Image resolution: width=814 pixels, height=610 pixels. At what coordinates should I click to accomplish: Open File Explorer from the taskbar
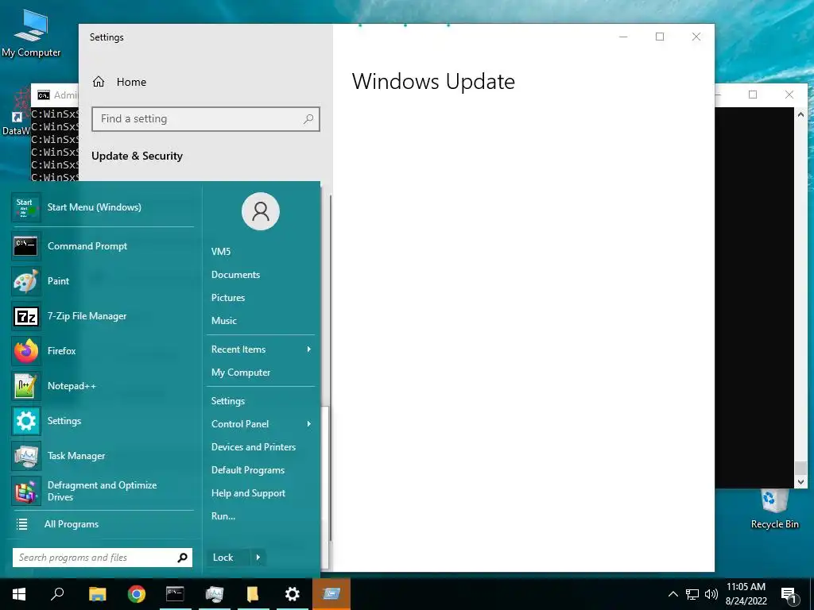[97, 594]
